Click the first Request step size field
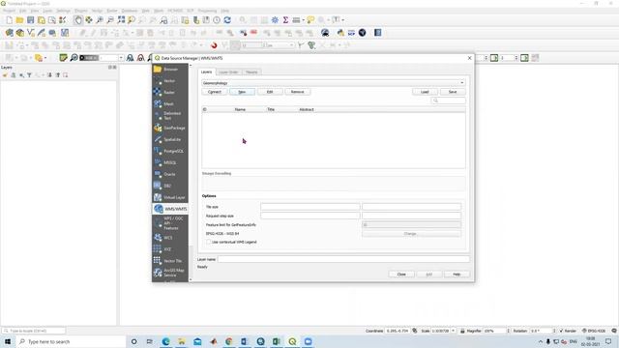Screen dimensions: 619x348 tap(309, 216)
